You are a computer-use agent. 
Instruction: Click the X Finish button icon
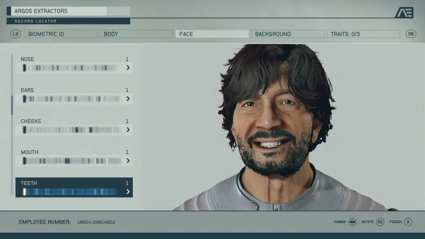point(408,222)
